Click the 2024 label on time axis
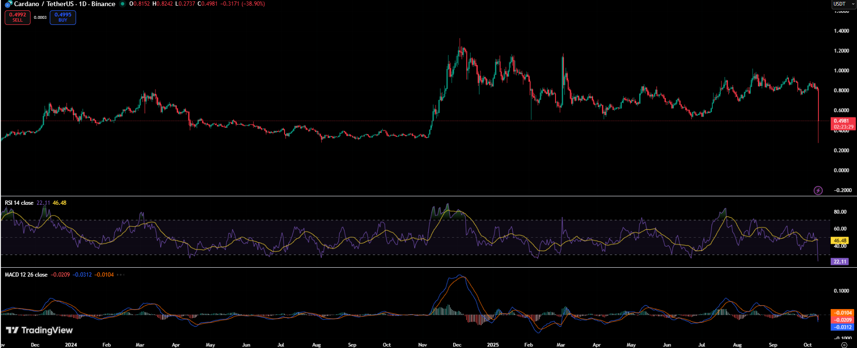The height and width of the screenshot is (348, 857). point(71,345)
